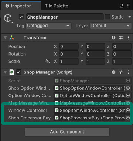Click the GameObject cube icon
The width and height of the screenshot is (133, 141).
pos(8,18)
